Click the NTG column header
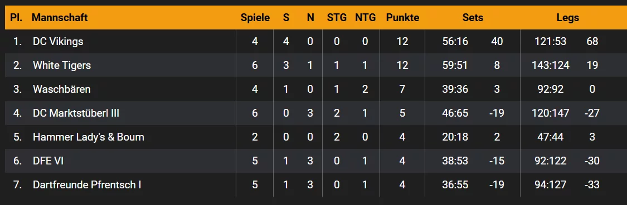Viewport: 627px width, 205px height. tap(365, 18)
